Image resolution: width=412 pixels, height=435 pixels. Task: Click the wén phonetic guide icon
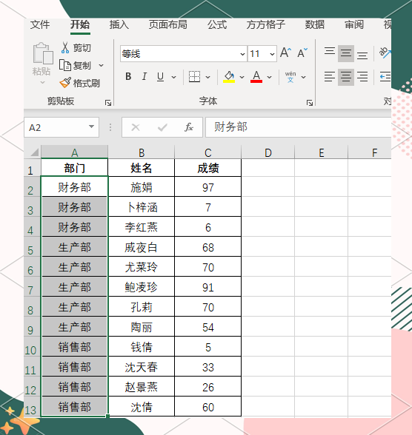290,77
